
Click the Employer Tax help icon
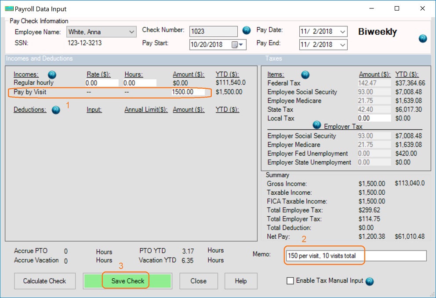tap(316, 126)
